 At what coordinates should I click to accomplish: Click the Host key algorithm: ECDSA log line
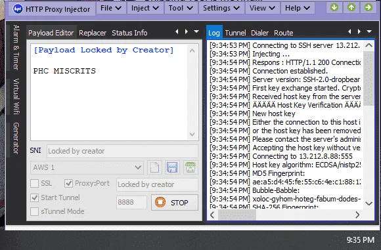[x=285, y=165]
